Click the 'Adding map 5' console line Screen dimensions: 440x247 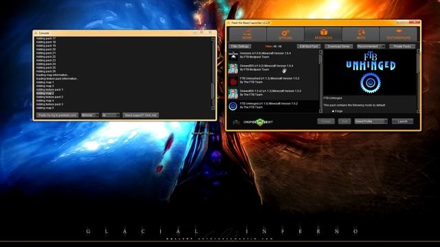pos(45,108)
